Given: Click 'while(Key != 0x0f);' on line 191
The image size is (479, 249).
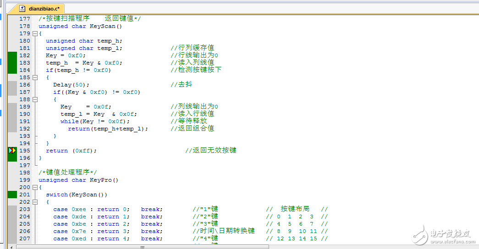Looking at the screenshot, I should [x=95, y=121].
